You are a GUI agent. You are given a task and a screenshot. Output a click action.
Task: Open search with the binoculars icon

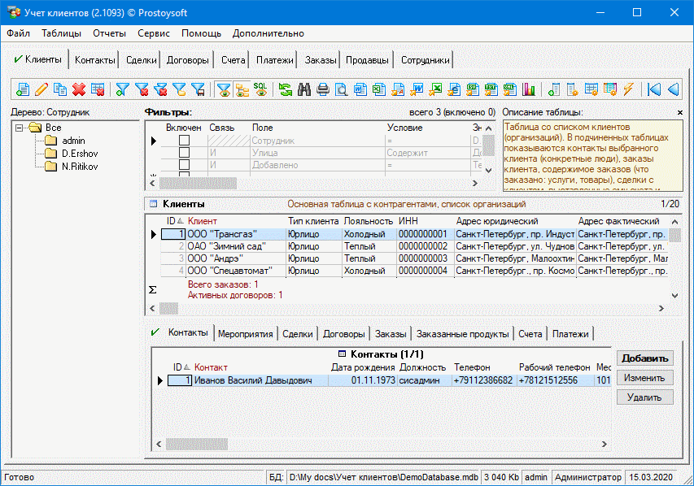pyautogui.click(x=304, y=89)
